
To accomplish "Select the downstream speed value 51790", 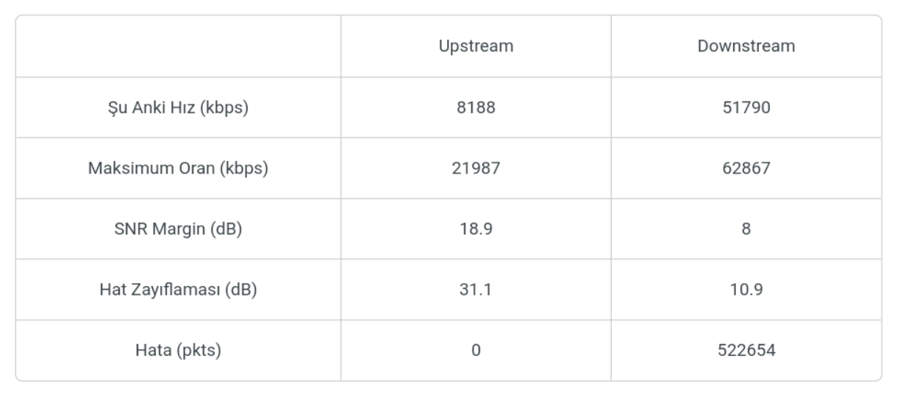I will click(x=746, y=107).
